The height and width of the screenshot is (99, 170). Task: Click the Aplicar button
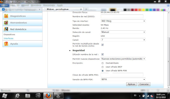(x=131, y=84)
